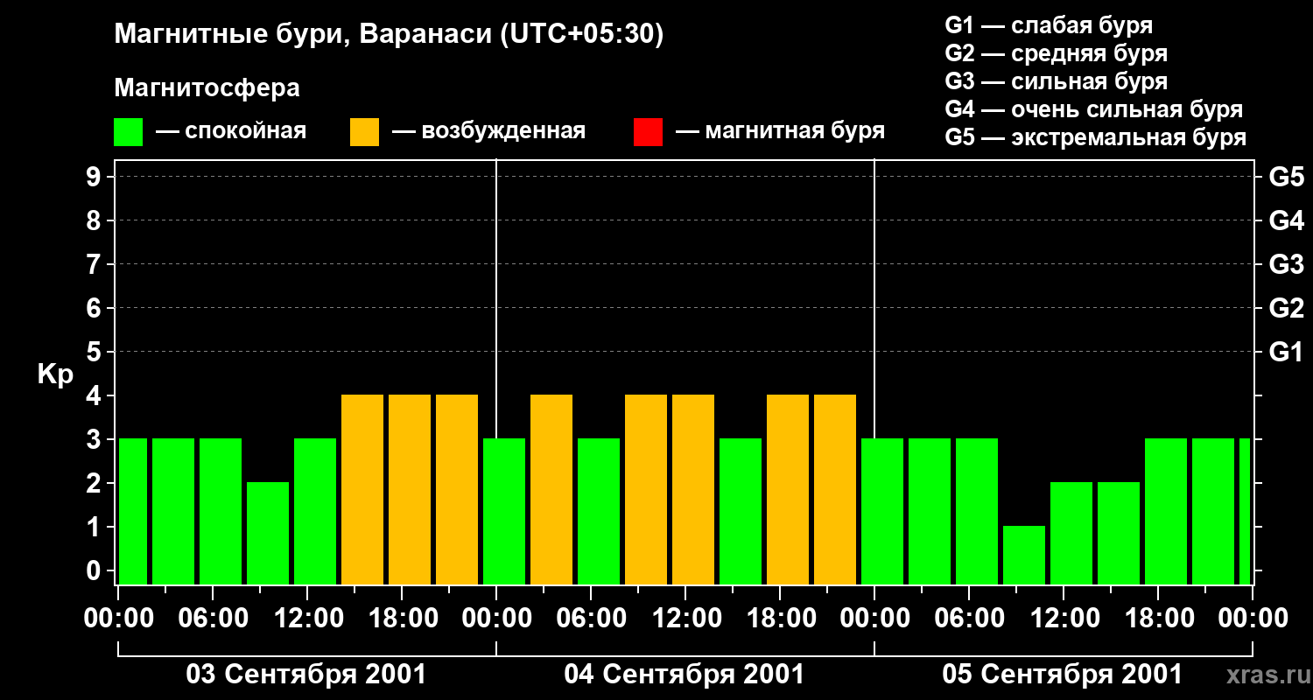
Task: Click the 'G3' tick label beside the plot
Action: 1287,264
